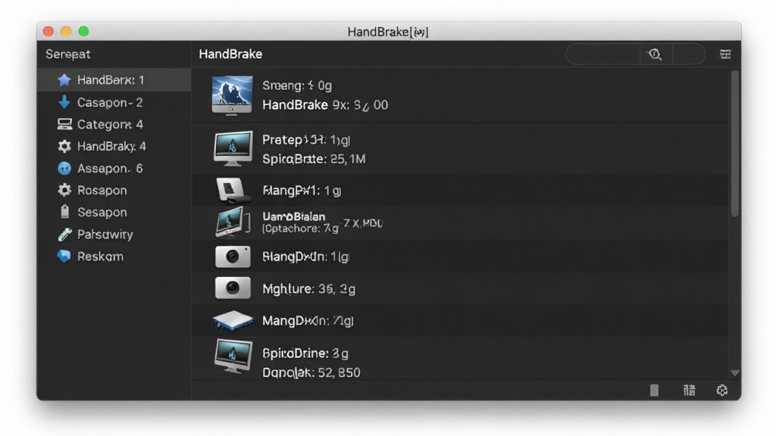Select the star icon beside HandBerx: 1
Viewport: 776px width, 436px height.
pyautogui.click(x=64, y=80)
